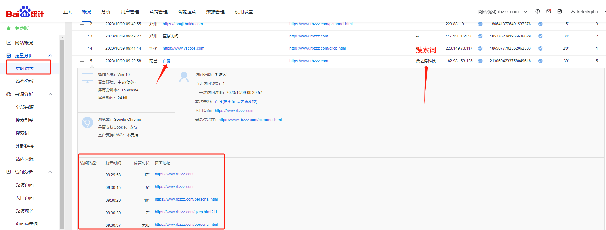Select 实时访客 in the sidebar
The width and height of the screenshot is (606, 230).
pyautogui.click(x=25, y=68)
